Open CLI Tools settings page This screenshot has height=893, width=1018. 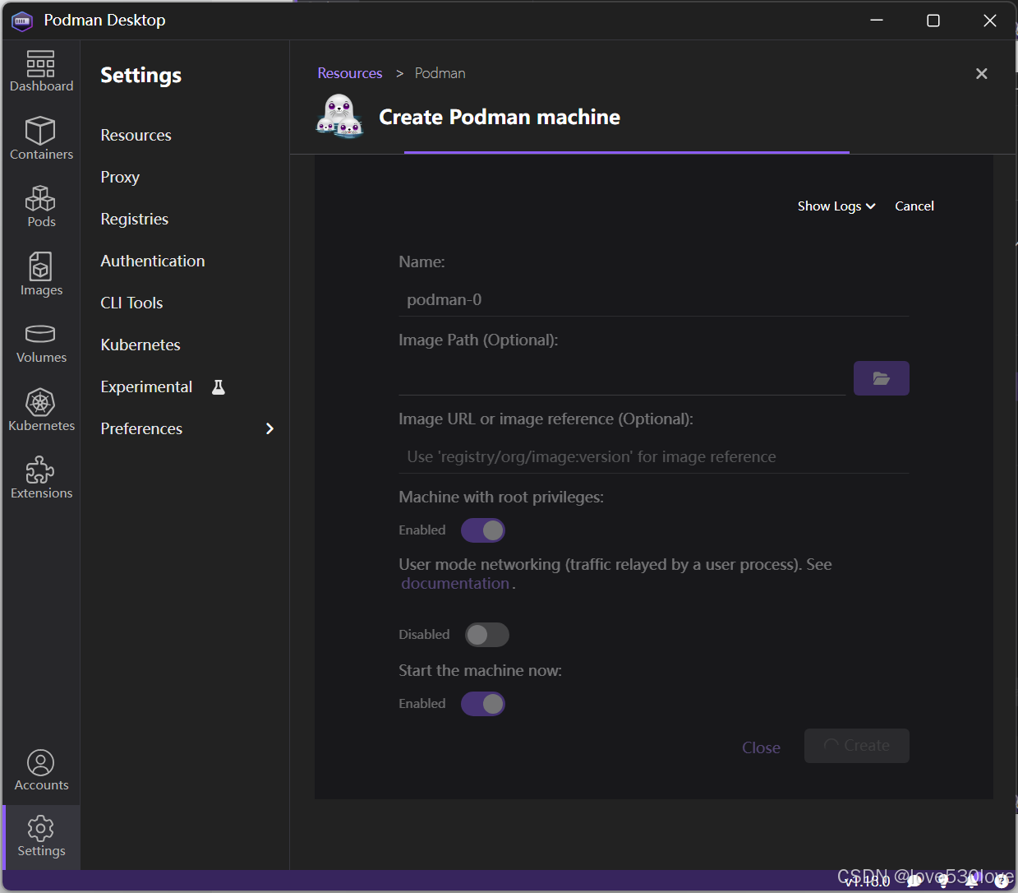[131, 303]
